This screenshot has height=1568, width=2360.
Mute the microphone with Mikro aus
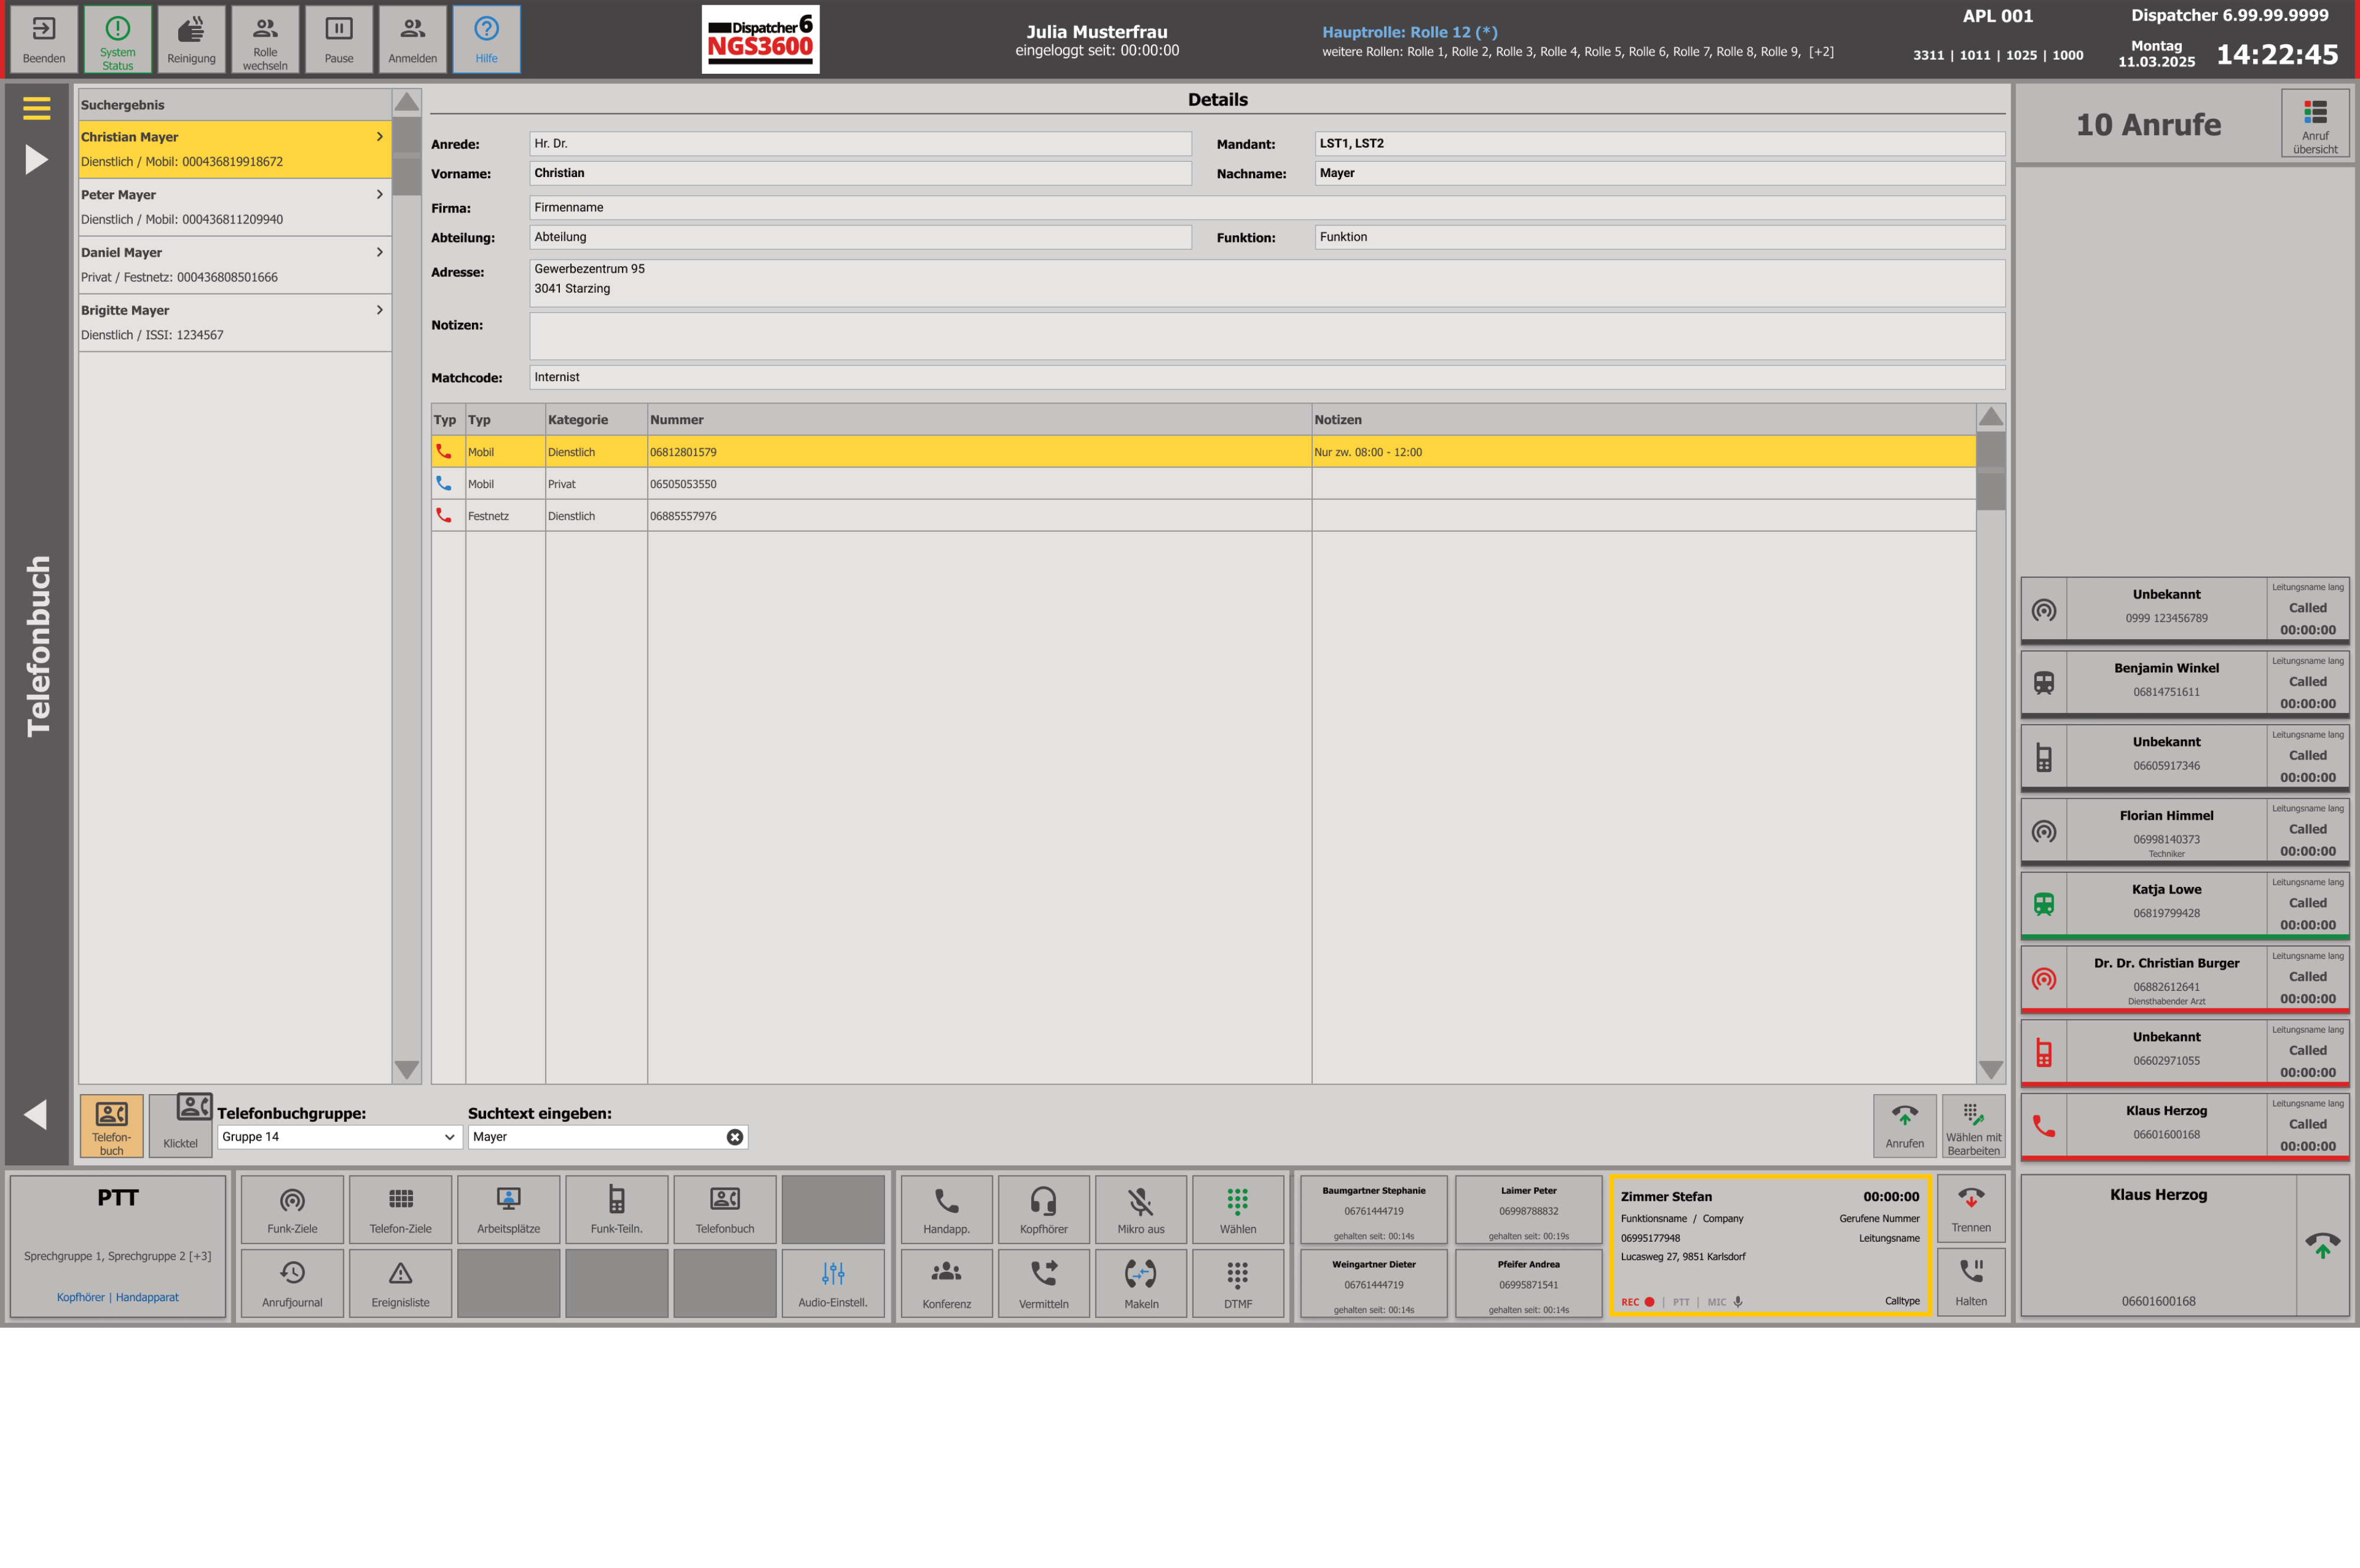click(x=1140, y=1209)
